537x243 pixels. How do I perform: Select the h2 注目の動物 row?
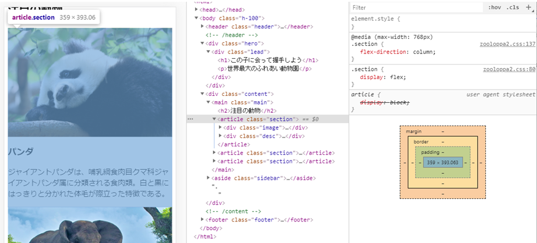(247, 110)
